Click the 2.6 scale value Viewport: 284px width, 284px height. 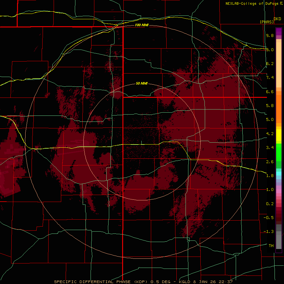point(270,162)
